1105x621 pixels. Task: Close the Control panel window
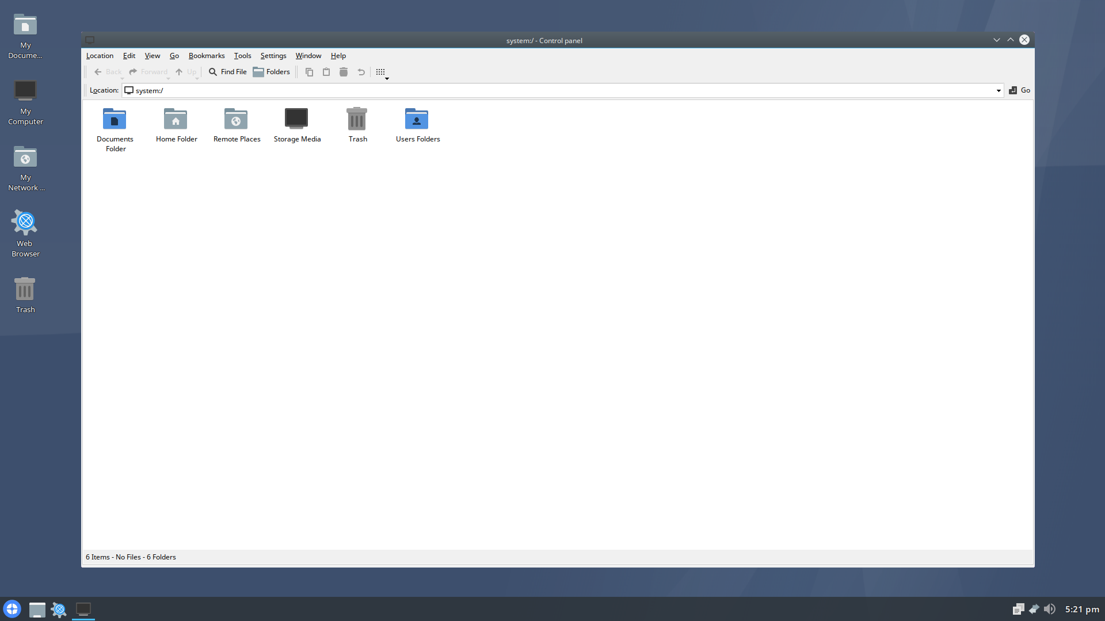pos(1024,40)
